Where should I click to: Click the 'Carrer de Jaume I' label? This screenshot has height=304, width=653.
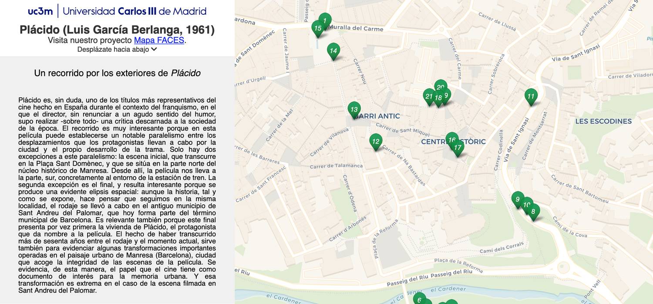pyautogui.click(x=286, y=50)
